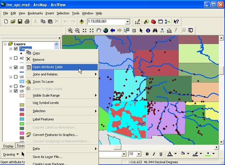Open Joins and Relates submenu
This screenshot has width=225, height=165.
click(62, 74)
